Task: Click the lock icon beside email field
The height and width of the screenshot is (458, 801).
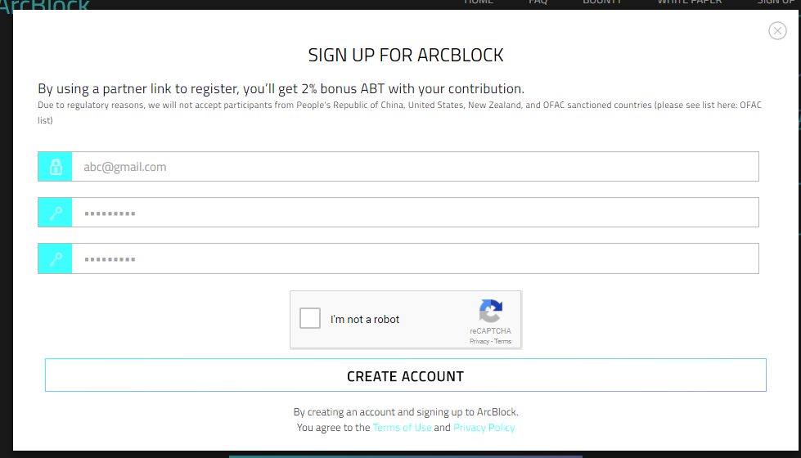Action: click(x=55, y=167)
